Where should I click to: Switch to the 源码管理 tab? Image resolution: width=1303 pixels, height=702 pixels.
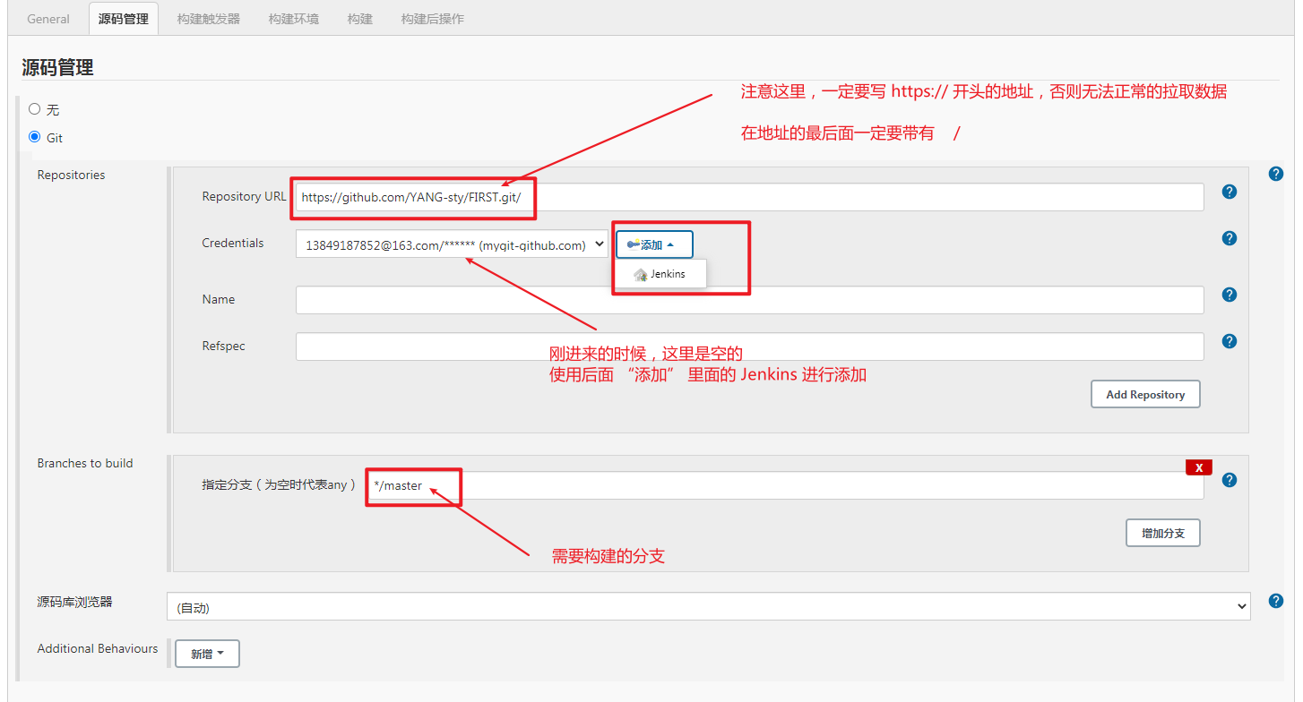click(124, 19)
